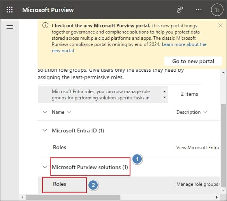227x201 pixels.
Task: Open the app launcher waffle icon
Action: (10, 10)
